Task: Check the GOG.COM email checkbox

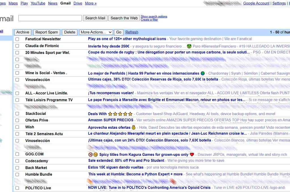Action: tap(17, 154)
